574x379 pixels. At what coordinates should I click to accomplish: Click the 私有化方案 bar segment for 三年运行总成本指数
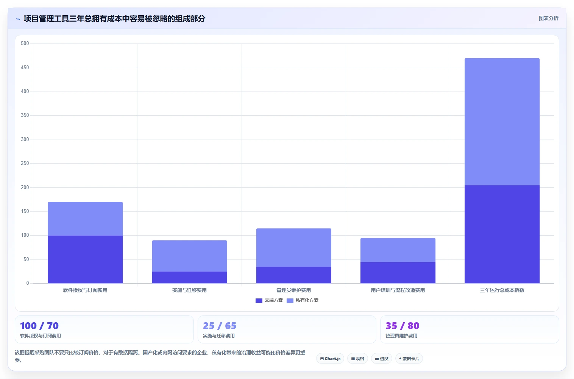(x=502, y=122)
